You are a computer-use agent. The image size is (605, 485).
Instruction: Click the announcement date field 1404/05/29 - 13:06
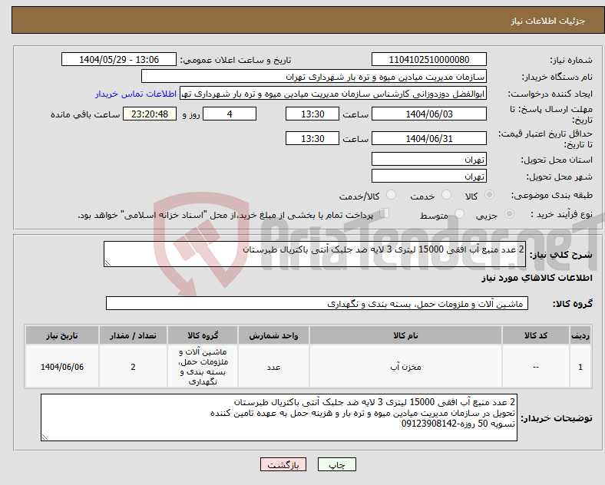click(x=119, y=59)
